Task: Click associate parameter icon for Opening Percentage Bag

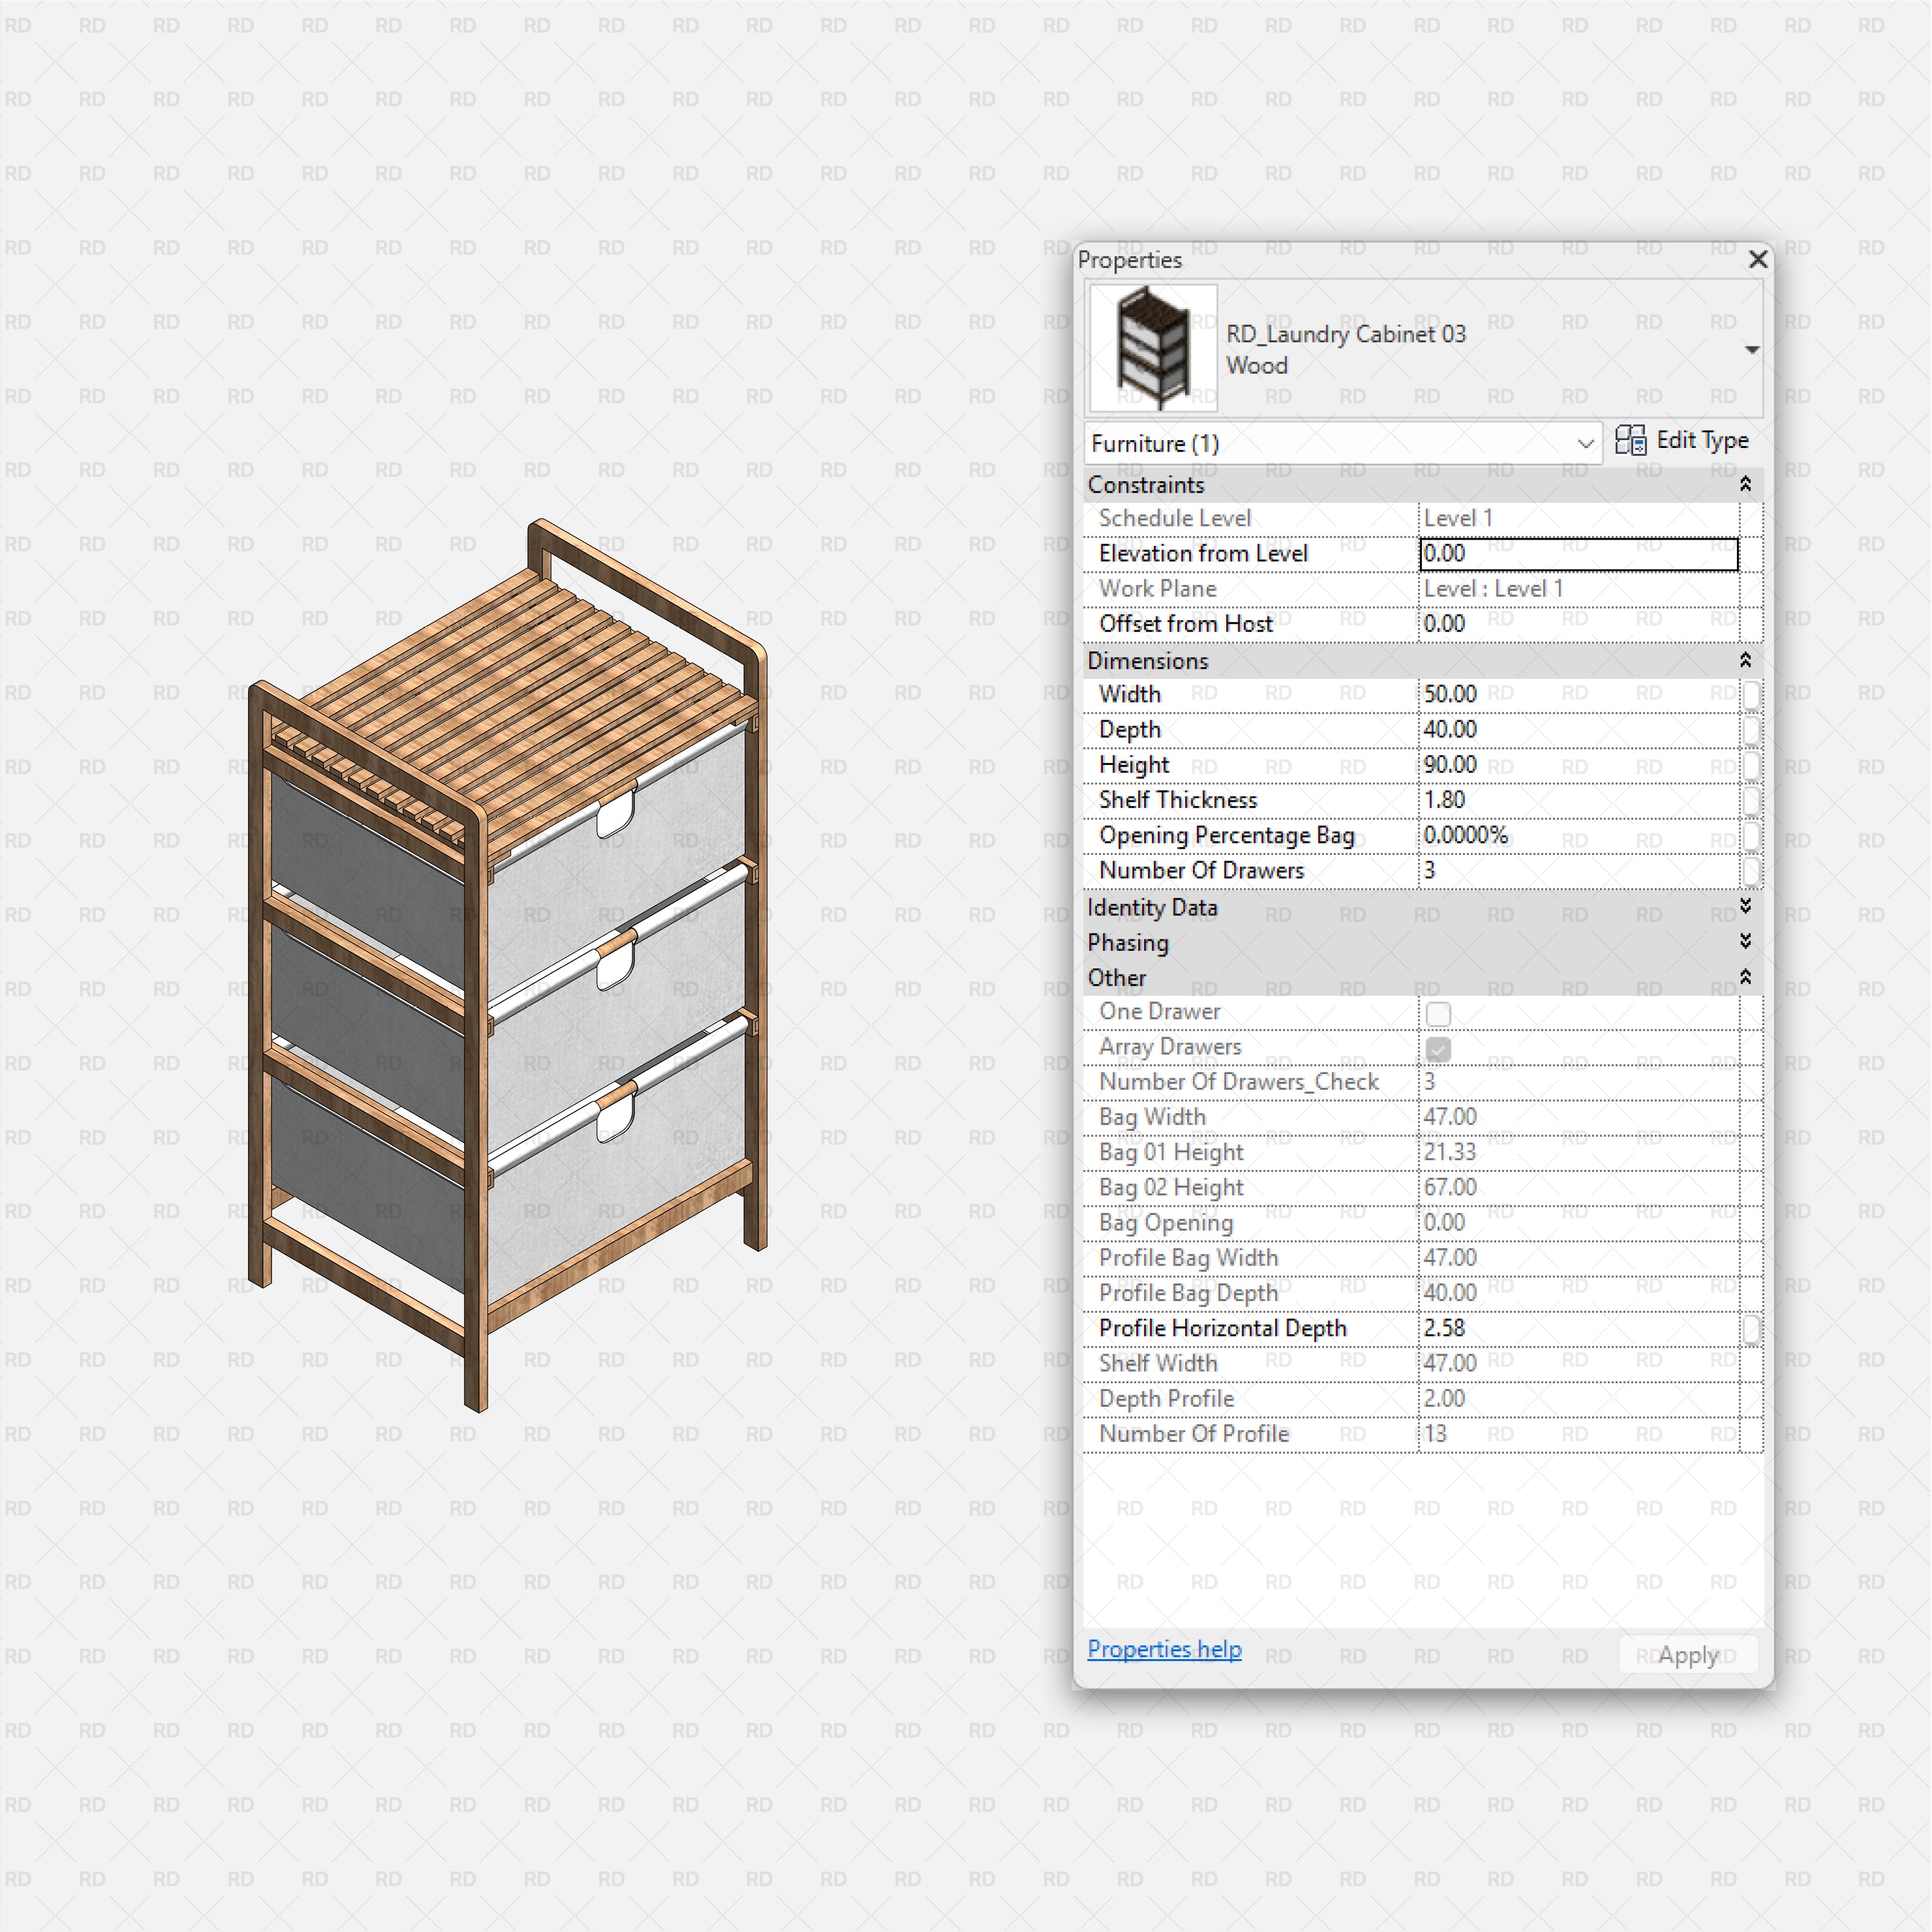Action: (1752, 836)
